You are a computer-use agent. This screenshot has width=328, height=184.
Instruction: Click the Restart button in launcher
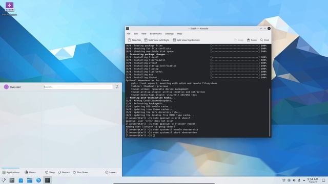(x=64, y=172)
